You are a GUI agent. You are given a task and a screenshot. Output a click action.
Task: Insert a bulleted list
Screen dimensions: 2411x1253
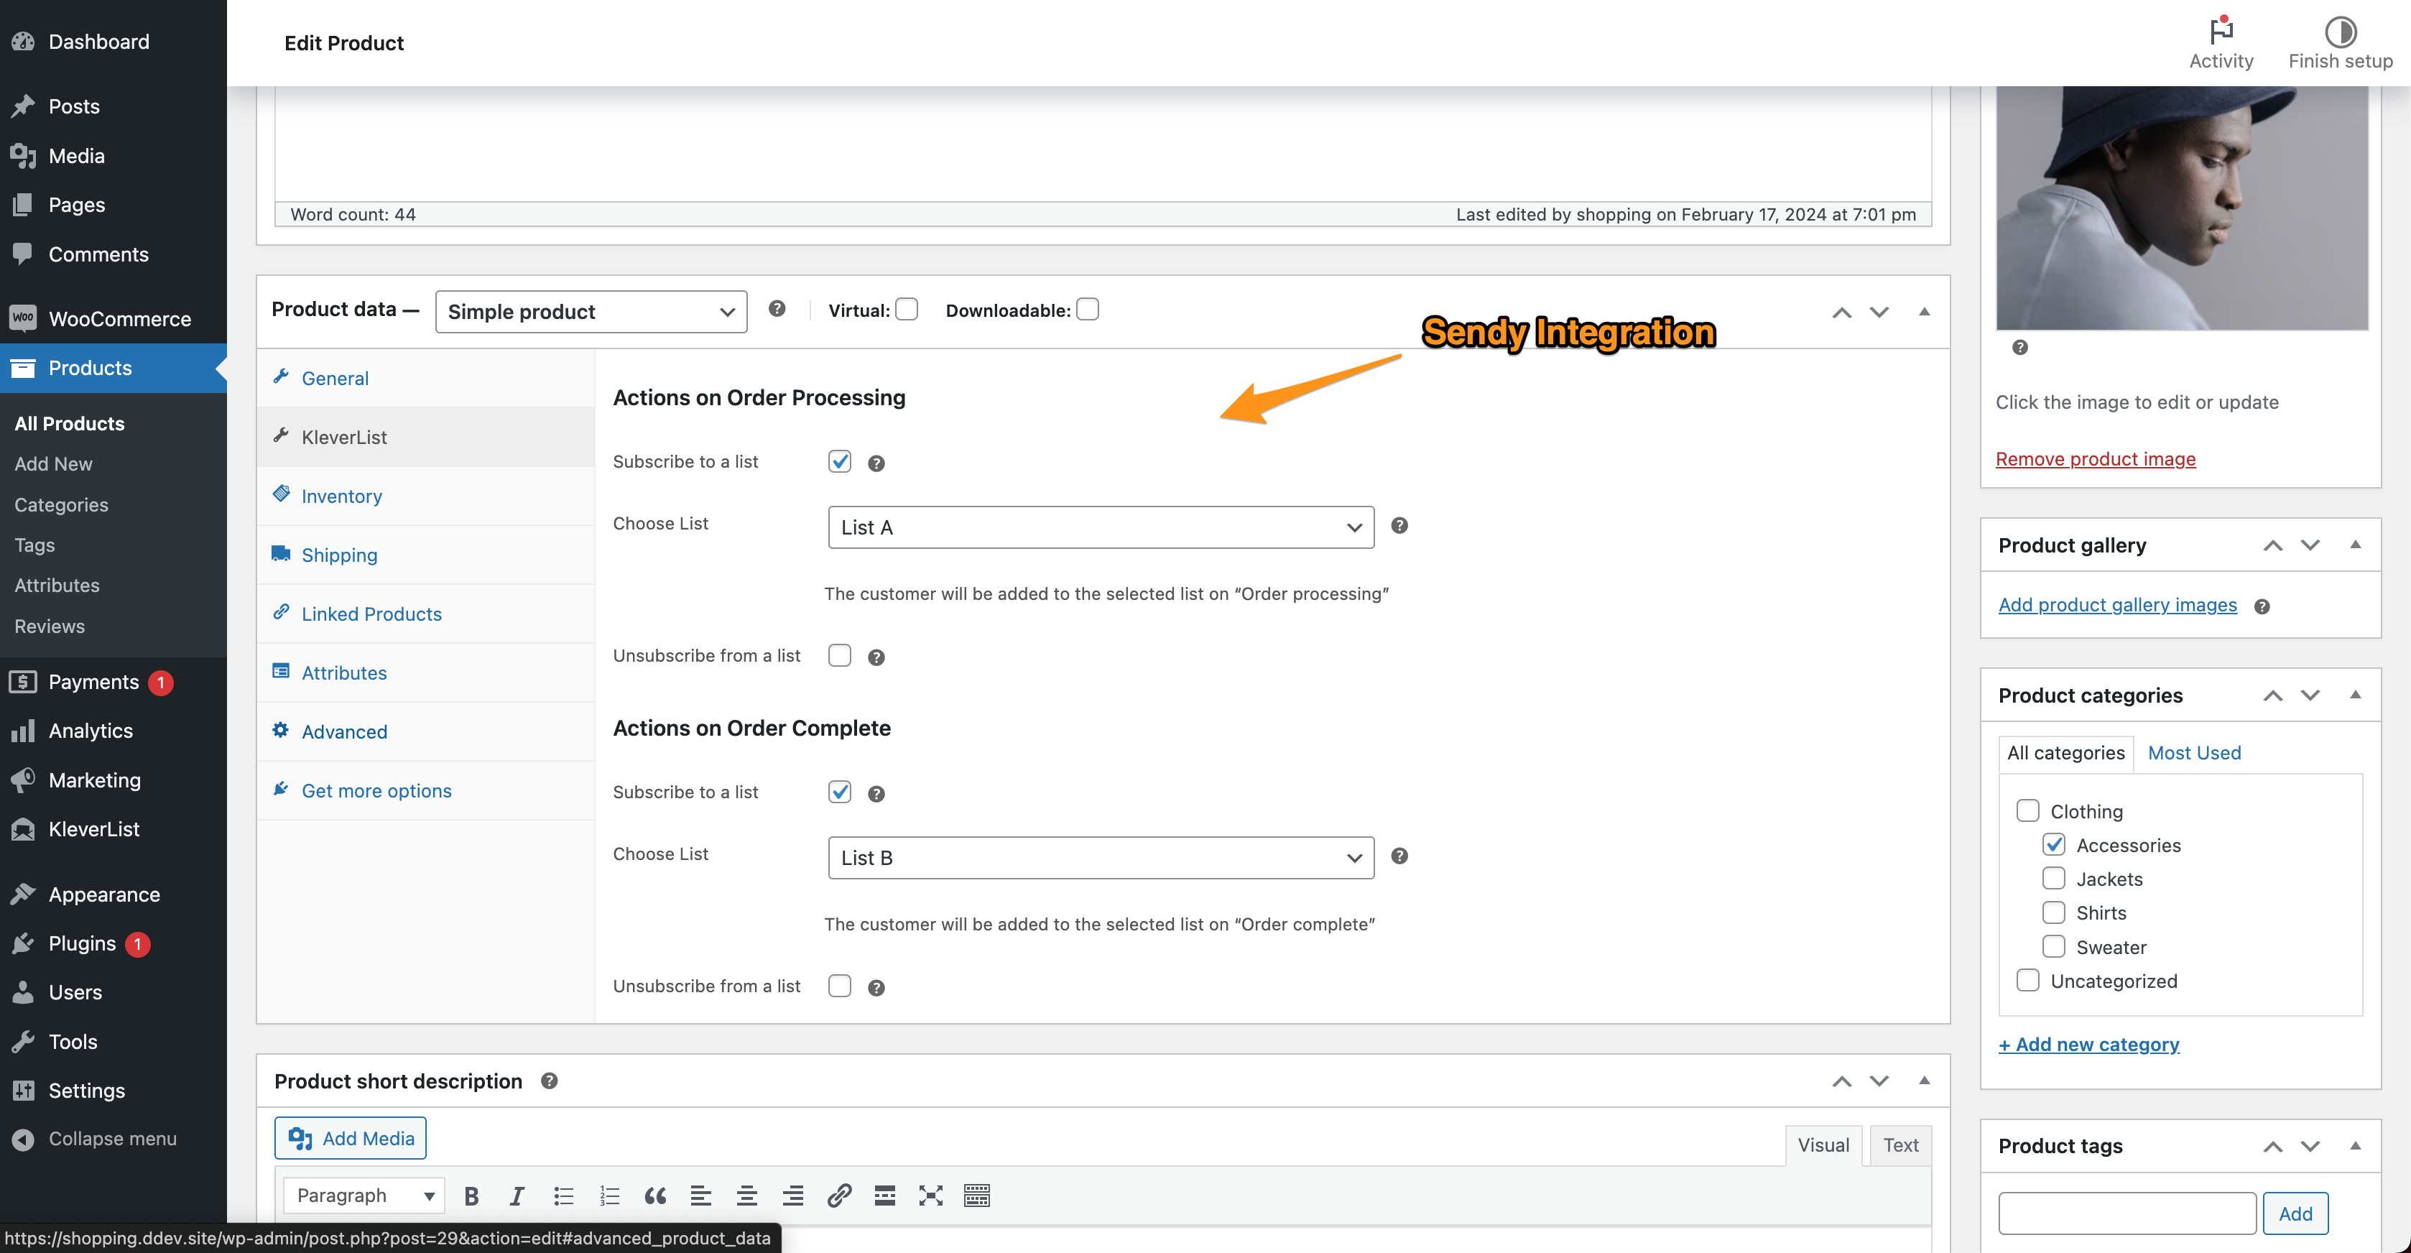coord(563,1195)
